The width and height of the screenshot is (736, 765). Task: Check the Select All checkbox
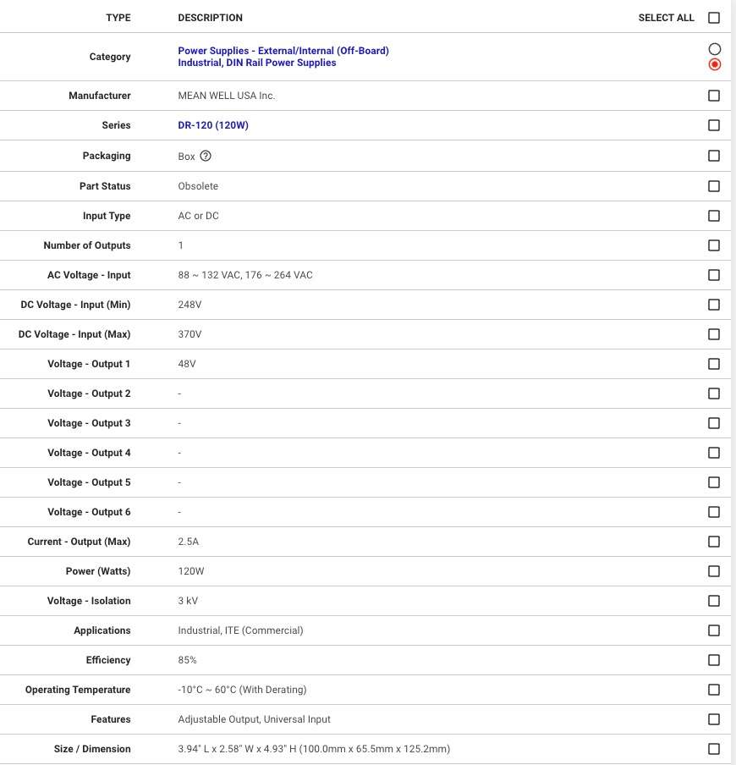[x=714, y=18]
